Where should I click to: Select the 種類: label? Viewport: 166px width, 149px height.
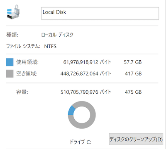[12, 35]
